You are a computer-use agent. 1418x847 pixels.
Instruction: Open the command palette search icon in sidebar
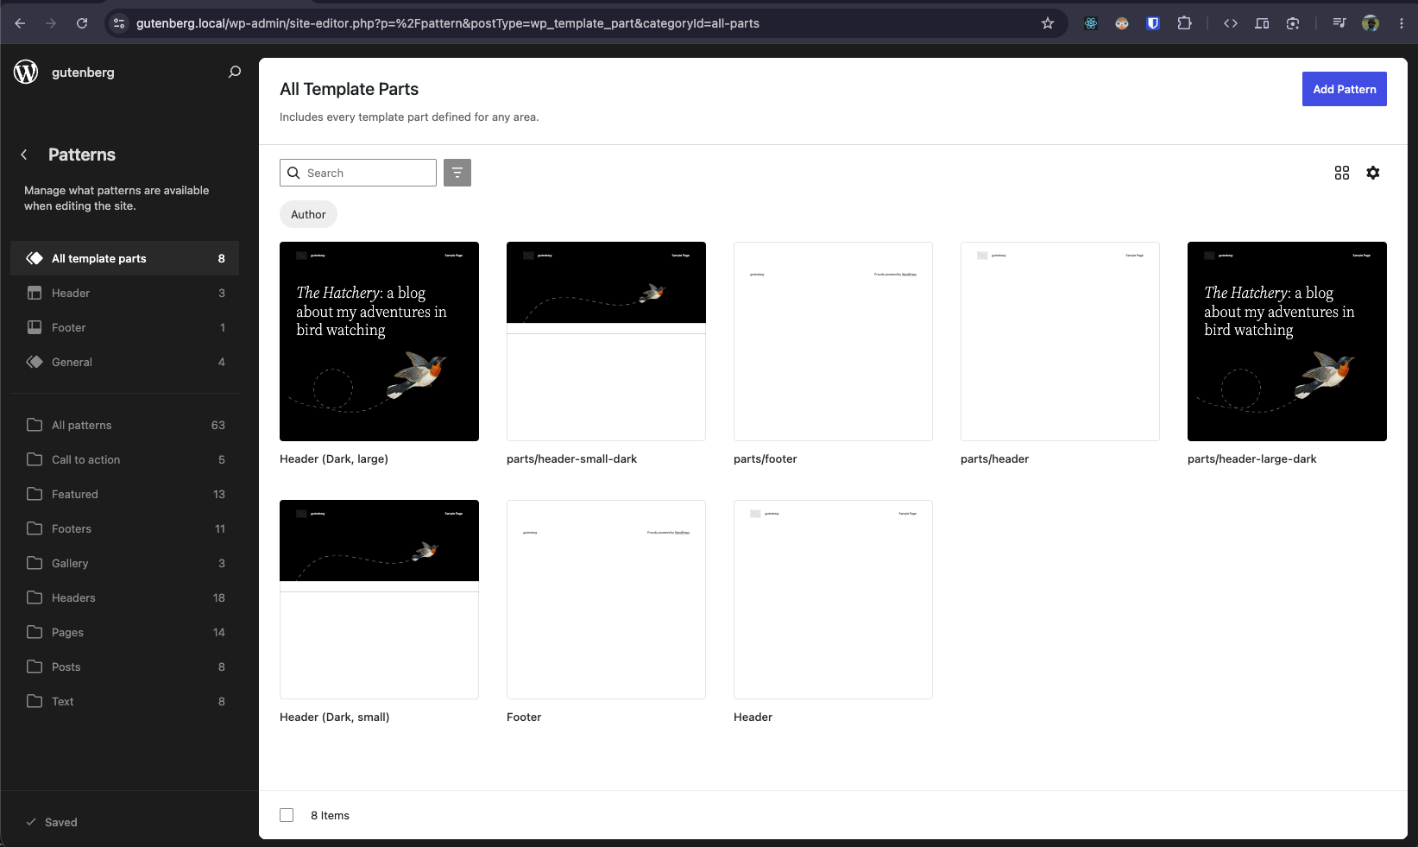[x=234, y=72]
